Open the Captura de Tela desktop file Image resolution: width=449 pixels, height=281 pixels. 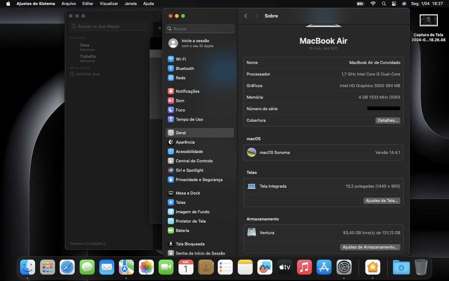429,28
